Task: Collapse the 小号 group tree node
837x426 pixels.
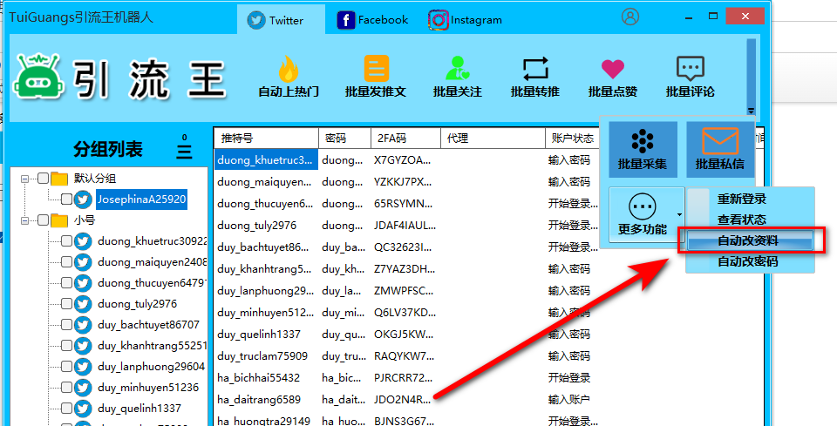Action: point(26,220)
